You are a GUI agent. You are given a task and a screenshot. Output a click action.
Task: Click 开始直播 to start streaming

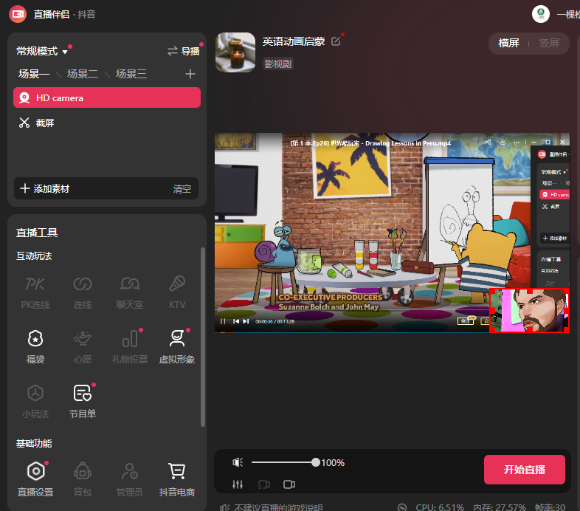[525, 470]
